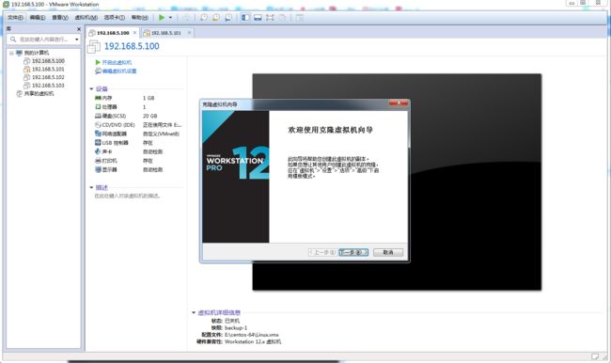Viewport: 611px width, 363px height.
Task: Click the send Ctrl+Alt+Del toolbar icon
Action: click(186, 18)
